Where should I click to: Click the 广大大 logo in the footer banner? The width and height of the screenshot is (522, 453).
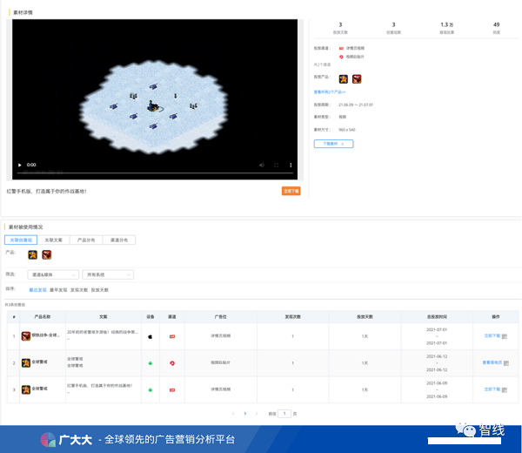click(66, 440)
